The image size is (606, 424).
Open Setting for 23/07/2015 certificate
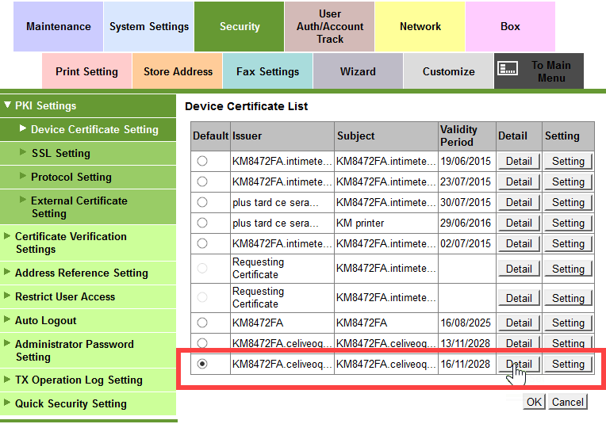tap(568, 181)
